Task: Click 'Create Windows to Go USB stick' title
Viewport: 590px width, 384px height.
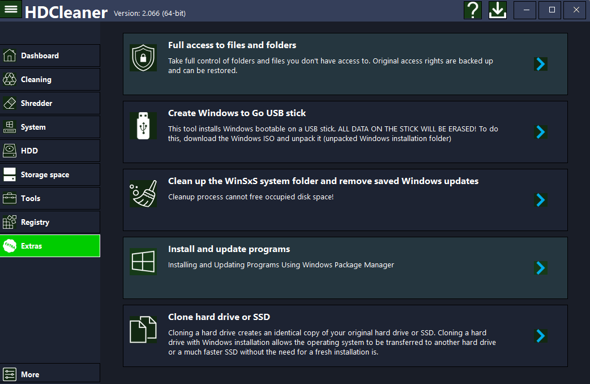Action: click(237, 113)
